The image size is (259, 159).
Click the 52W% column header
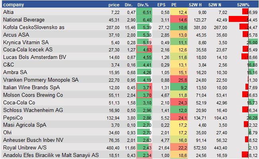pos(243,5)
